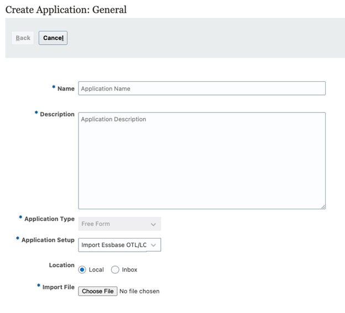The height and width of the screenshot is (313, 345).
Task: Click the Location label
Action: point(61,266)
